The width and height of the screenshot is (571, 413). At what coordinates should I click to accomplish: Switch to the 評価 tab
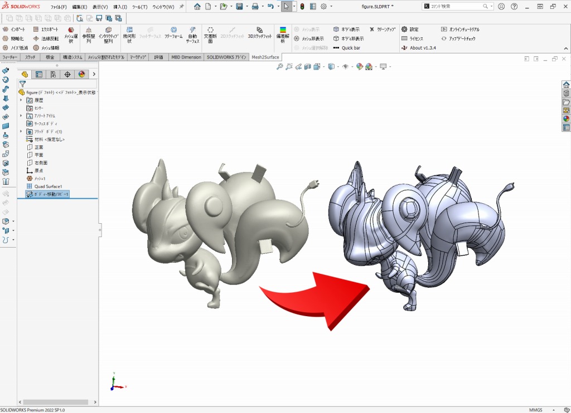coord(158,57)
